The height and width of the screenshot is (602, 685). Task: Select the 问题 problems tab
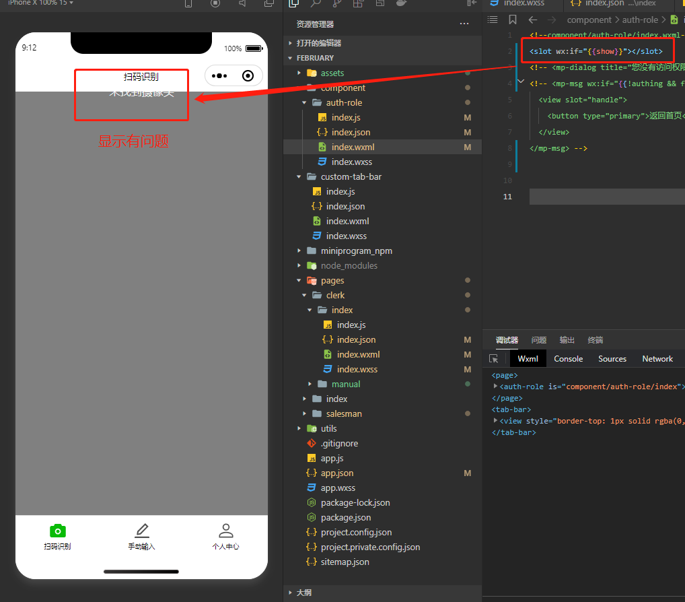point(539,340)
